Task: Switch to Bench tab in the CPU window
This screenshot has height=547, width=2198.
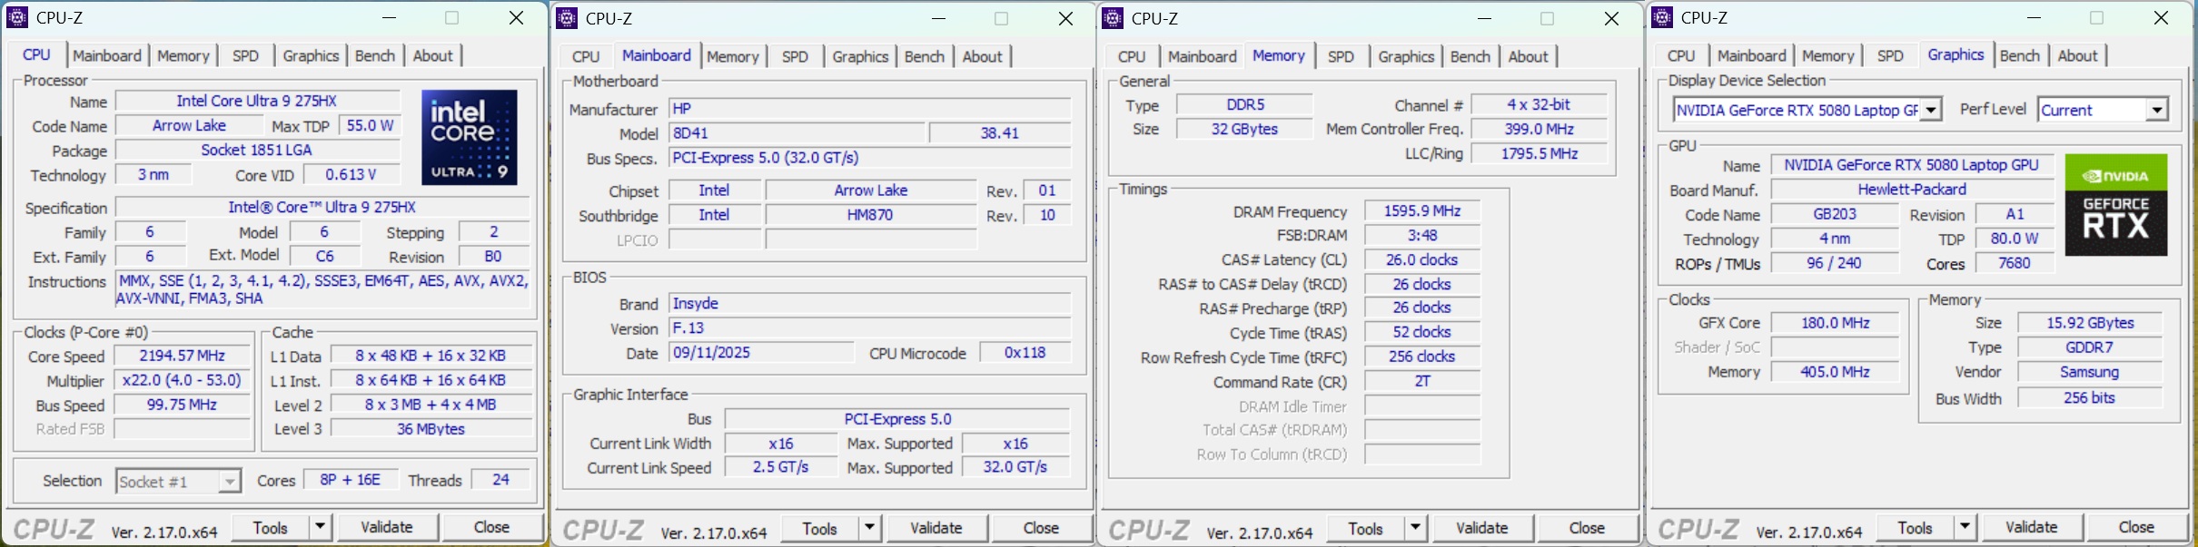Action: (x=374, y=55)
